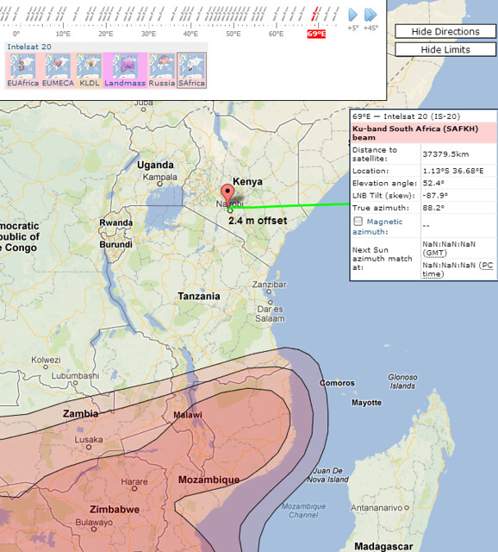Select the SAfrica beam thumbnail
This screenshot has height=552, width=498.
(x=191, y=66)
